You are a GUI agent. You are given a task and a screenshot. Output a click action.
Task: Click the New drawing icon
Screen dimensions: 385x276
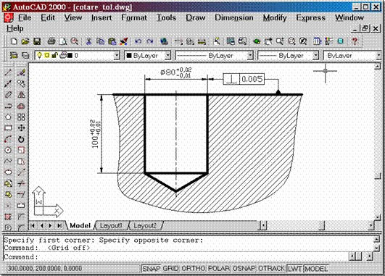[x=14, y=41]
